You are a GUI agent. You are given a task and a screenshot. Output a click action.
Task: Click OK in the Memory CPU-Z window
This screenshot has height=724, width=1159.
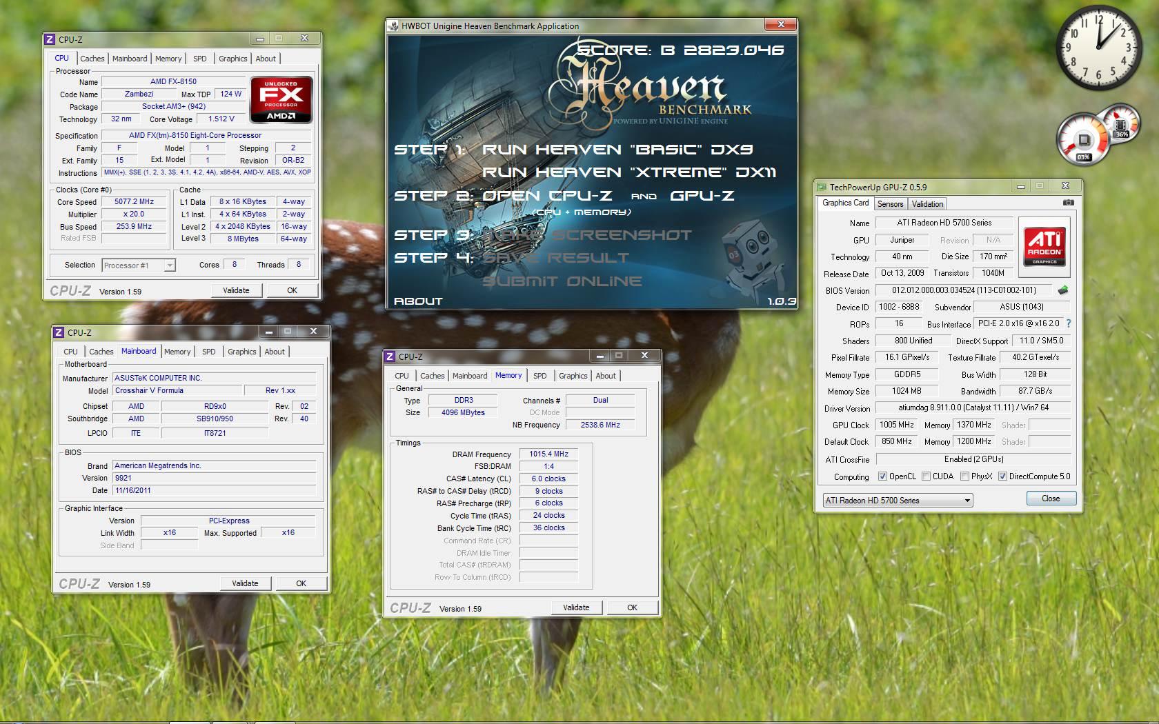(x=632, y=607)
